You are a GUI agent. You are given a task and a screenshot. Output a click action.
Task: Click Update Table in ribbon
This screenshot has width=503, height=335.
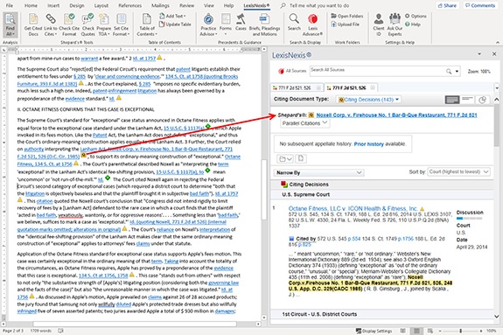[175, 24]
